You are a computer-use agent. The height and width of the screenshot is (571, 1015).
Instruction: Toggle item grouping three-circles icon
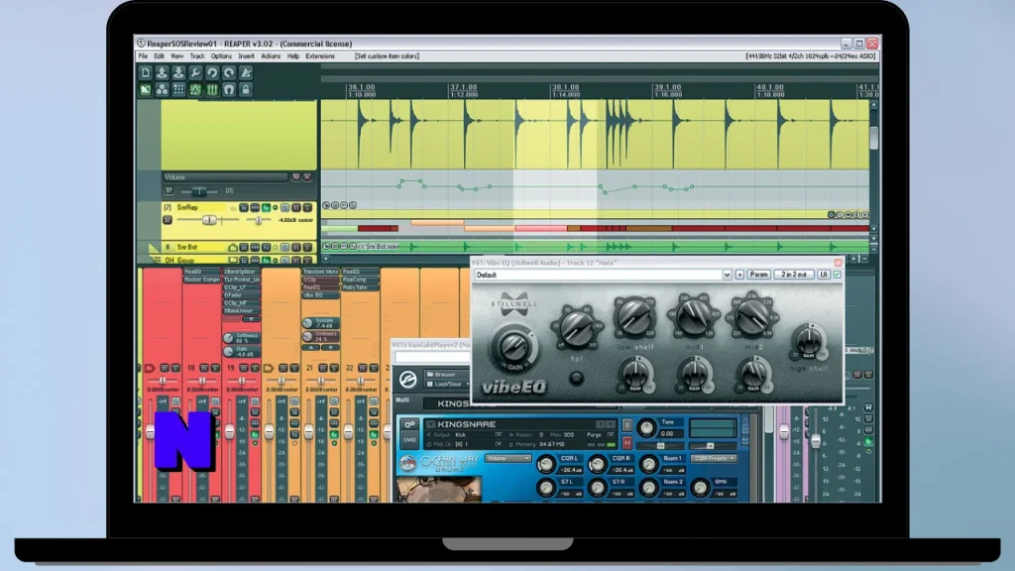[x=162, y=90]
